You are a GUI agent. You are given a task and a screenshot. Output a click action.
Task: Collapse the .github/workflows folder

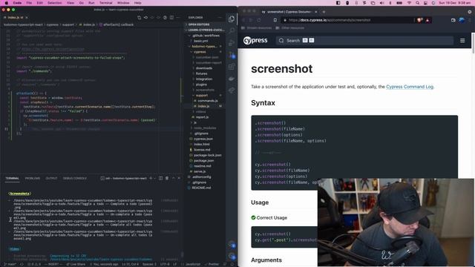pos(205,36)
